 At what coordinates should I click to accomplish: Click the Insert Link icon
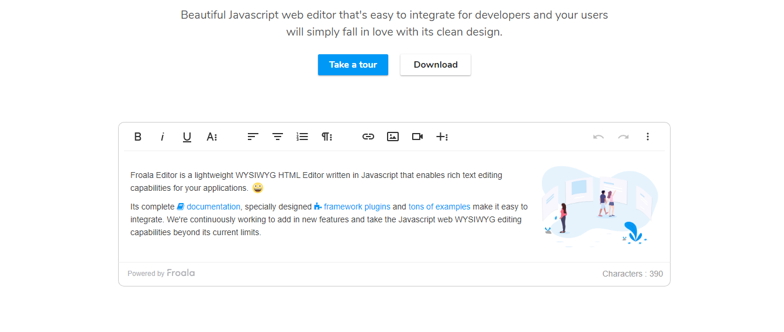[x=368, y=137]
